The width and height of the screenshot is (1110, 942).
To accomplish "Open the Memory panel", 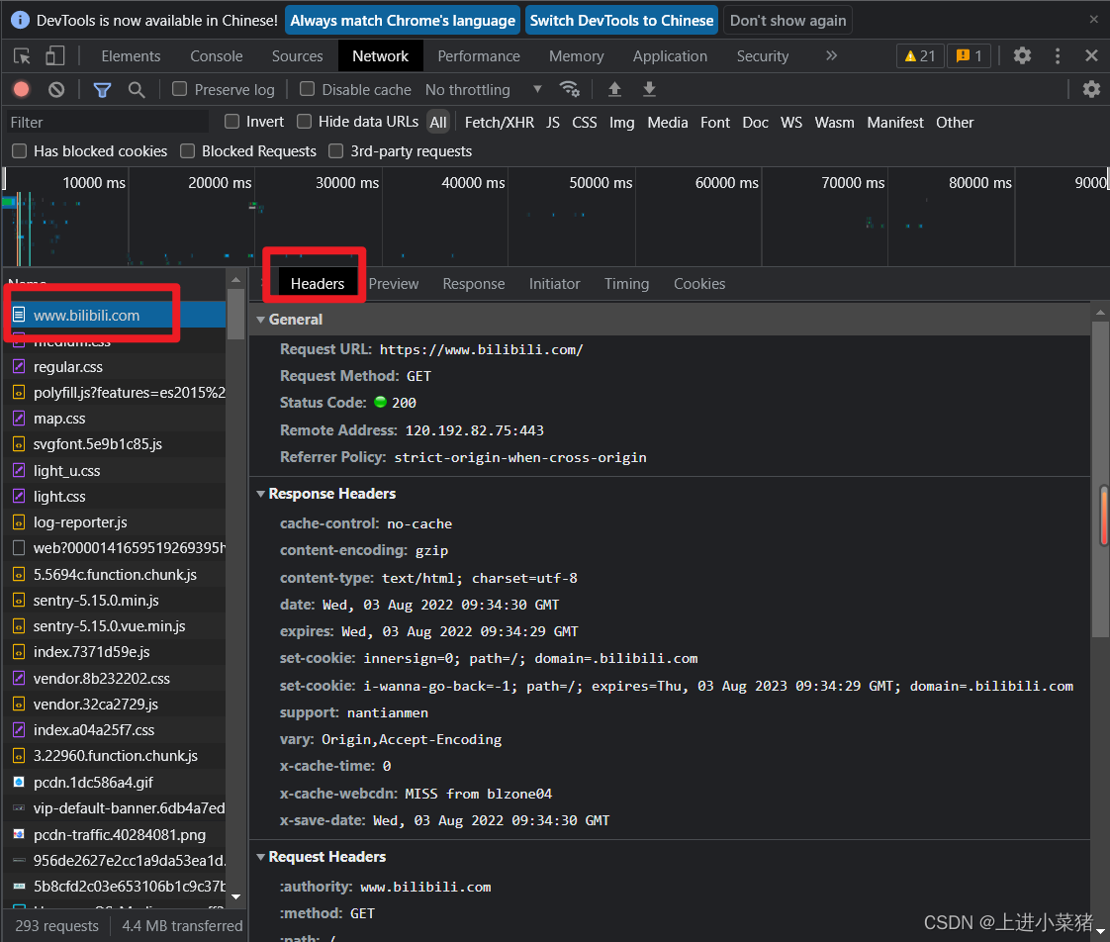I will [x=576, y=56].
